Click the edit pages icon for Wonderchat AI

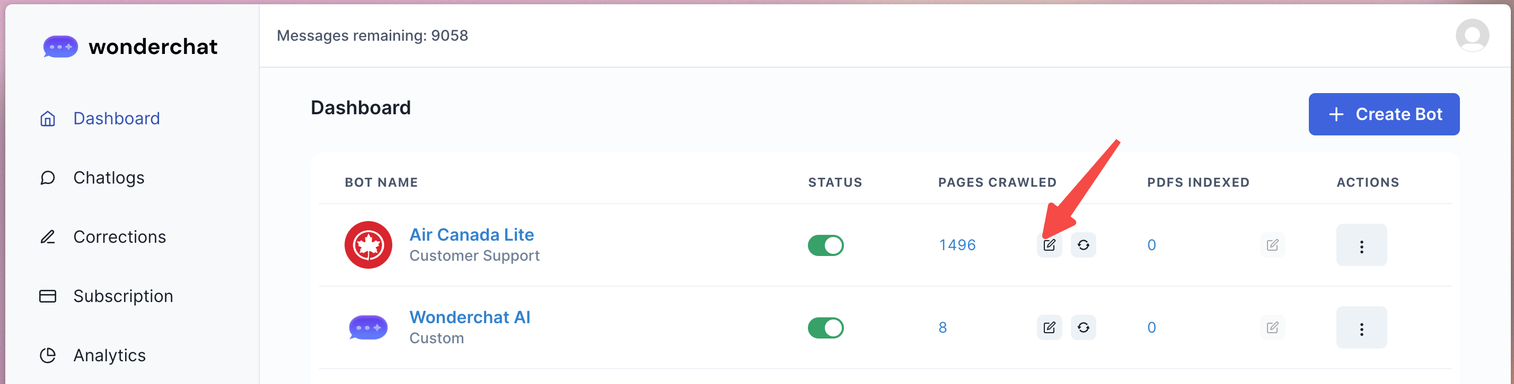click(1049, 328)
